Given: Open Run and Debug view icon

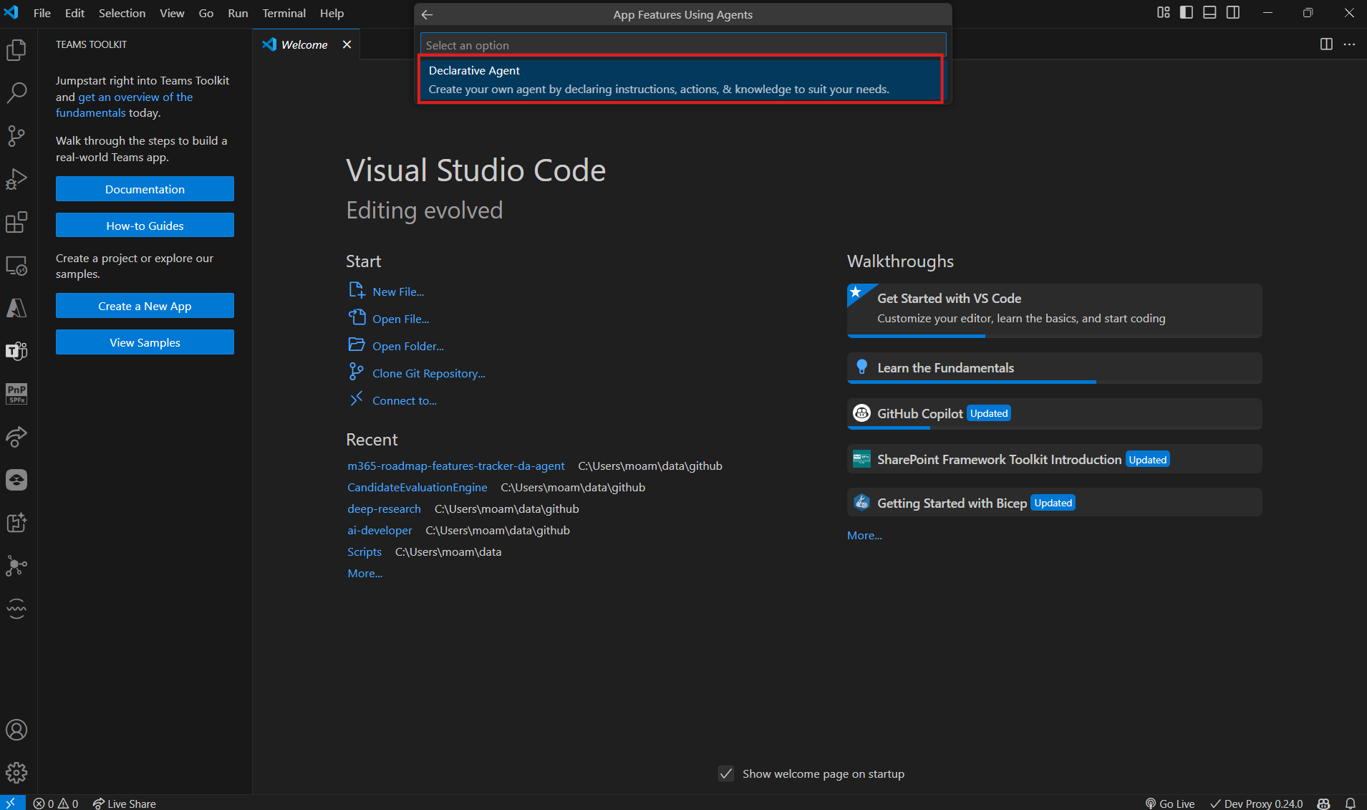Looking at the screenshot, I should click(x=16, y=179).
